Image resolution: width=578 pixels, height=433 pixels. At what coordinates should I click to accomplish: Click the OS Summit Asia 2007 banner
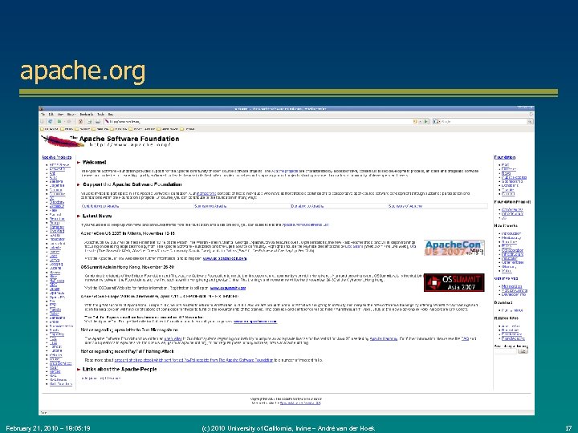click(x=454, y=283)
